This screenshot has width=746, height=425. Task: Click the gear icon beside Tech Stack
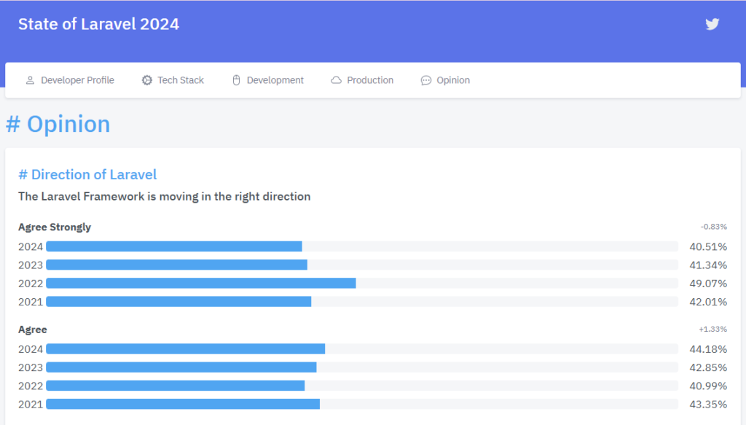(x=147, y=80)
